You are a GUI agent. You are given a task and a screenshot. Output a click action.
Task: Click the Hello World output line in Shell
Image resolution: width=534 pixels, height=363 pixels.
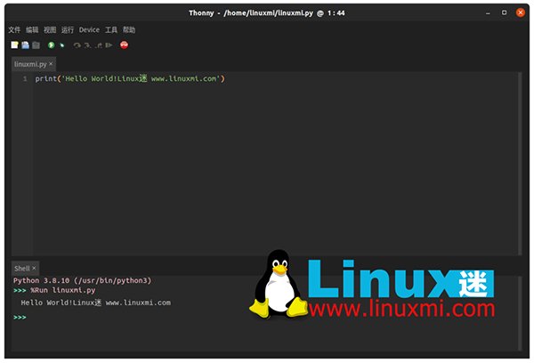(x=96, y=302)
